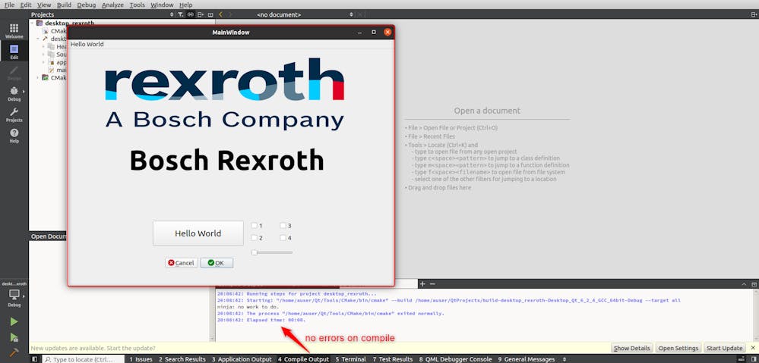The height and width of the screenshot is (363, 759).
Task: Open the Debug menu
Action: tap(87, 5)
